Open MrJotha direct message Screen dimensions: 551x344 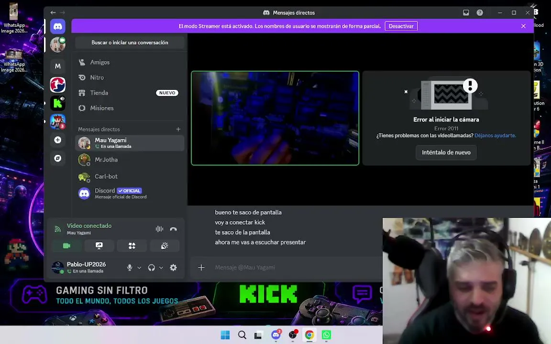(130, 160)
